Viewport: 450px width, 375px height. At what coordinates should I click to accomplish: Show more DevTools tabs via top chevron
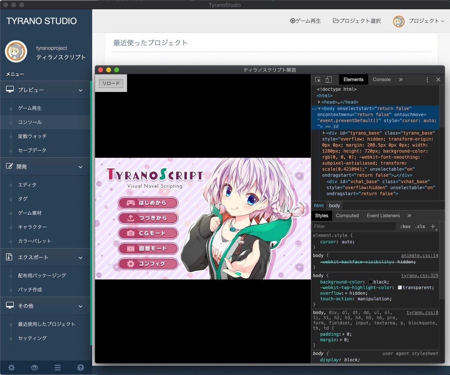tap(400, 80)
